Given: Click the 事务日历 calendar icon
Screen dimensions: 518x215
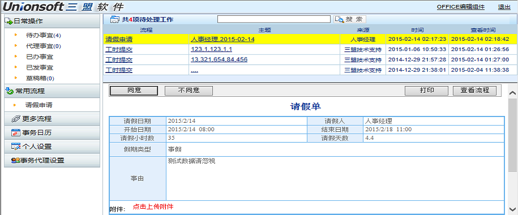Looking at the screenshot, I should pos(16,133).
